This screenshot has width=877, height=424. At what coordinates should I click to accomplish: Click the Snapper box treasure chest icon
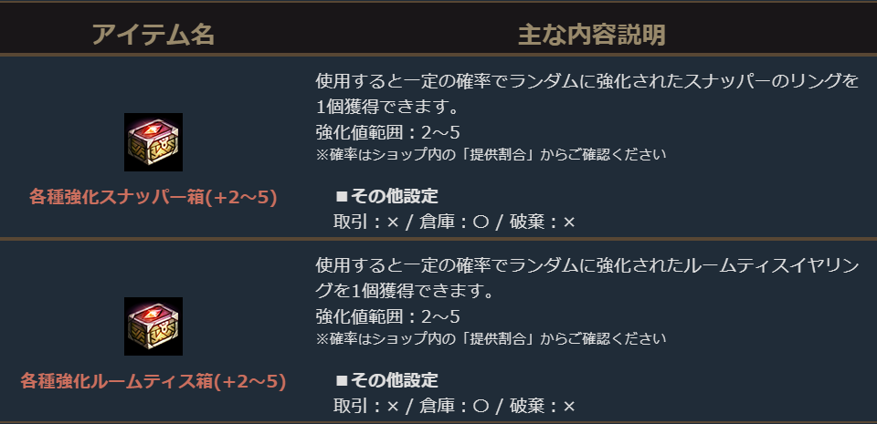pyautogui.click(x=153, y=142)
